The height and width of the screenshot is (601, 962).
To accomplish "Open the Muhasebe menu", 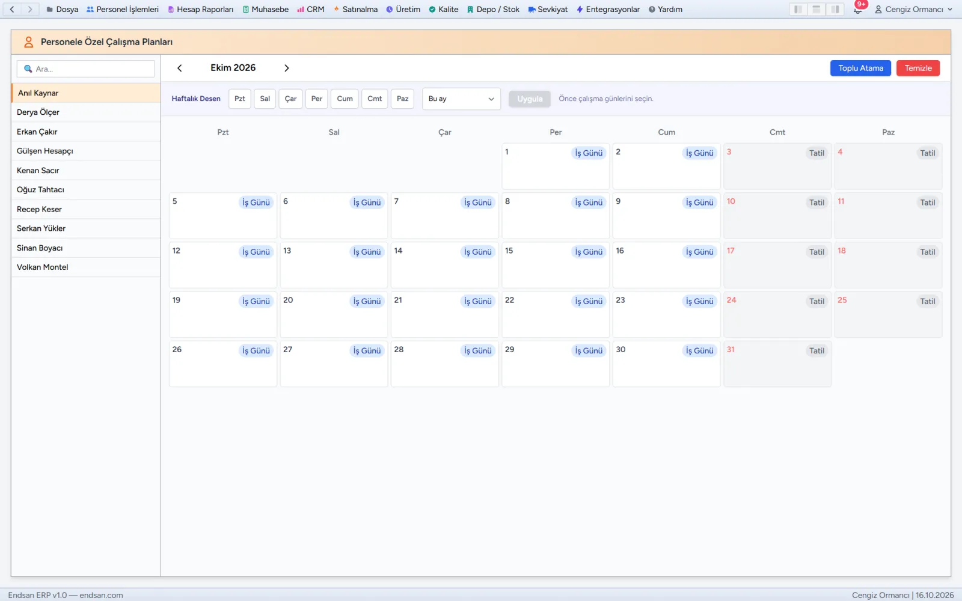I will tap(265, 9).
